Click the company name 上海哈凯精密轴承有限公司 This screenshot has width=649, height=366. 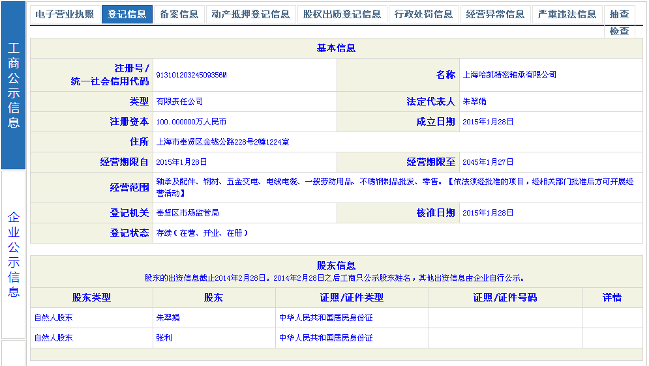click(509, 75)
